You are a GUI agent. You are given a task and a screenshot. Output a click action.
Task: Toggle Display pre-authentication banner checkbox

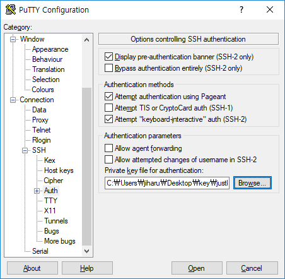[108, 57]
